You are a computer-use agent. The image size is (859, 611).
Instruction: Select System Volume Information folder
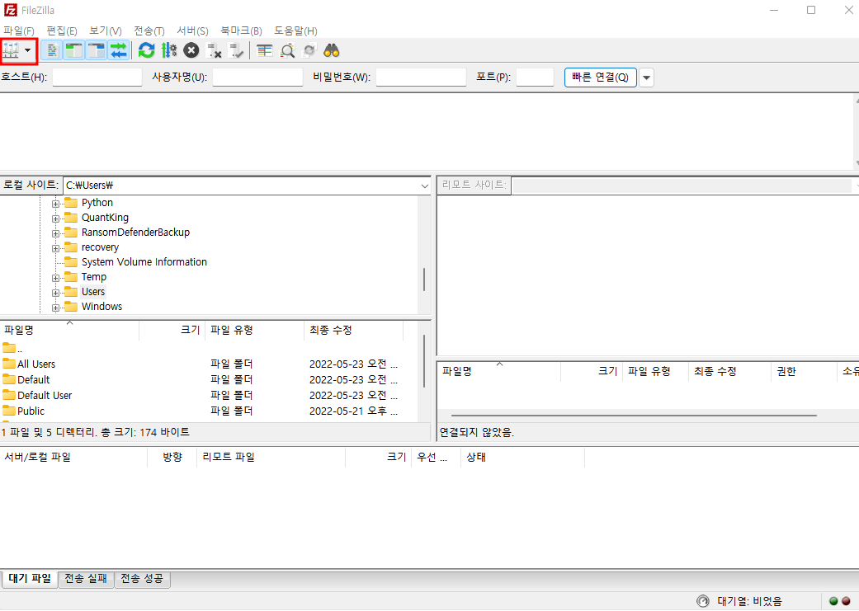[x=144, y=262]
